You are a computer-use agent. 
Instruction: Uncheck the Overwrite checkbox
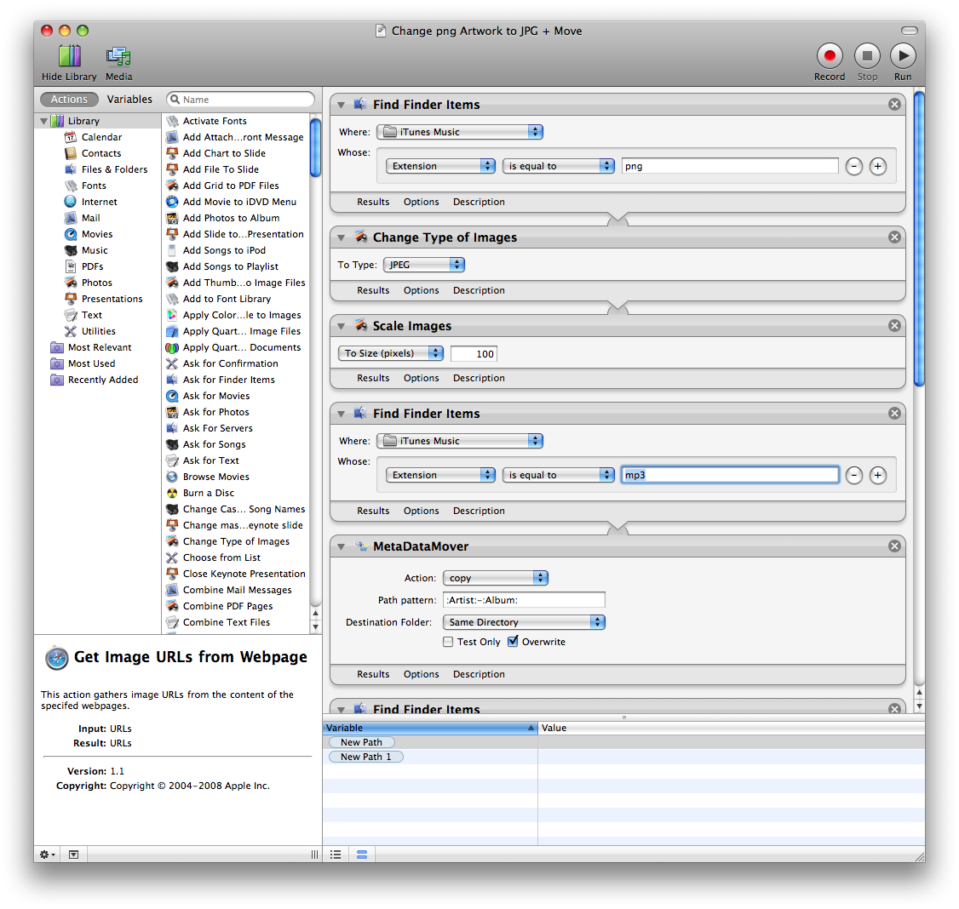tap(513, 642)
